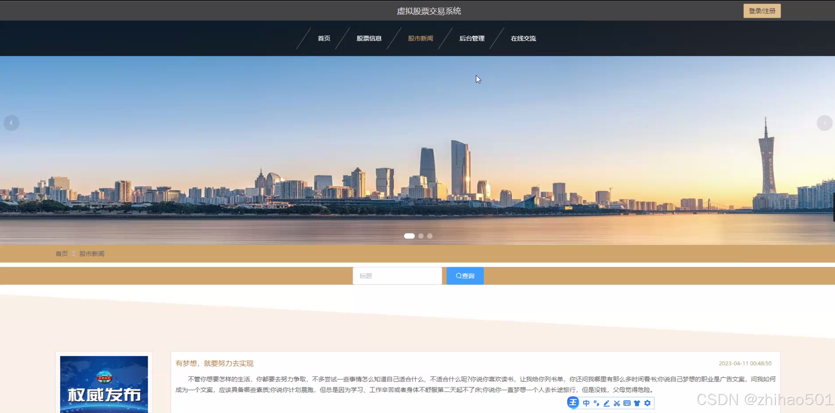Click the 登录/注册 button
The image size is (835, 413).
point(762,11)
